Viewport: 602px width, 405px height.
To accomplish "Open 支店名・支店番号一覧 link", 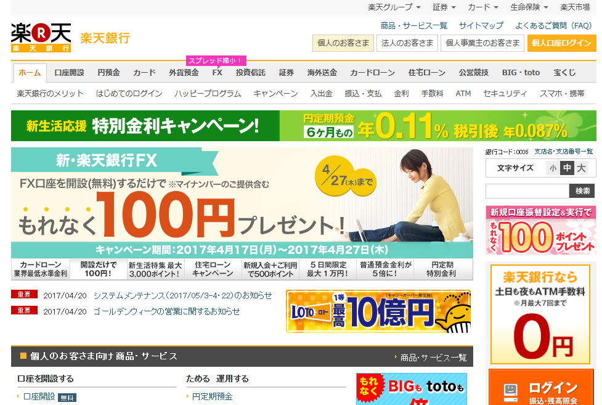I will click(x=564, y=152).
